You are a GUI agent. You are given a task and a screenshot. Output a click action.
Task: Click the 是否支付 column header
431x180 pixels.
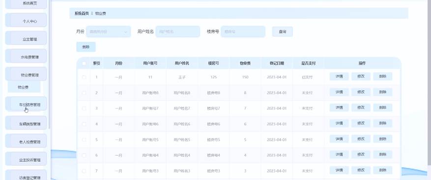(x=309, y=63)
